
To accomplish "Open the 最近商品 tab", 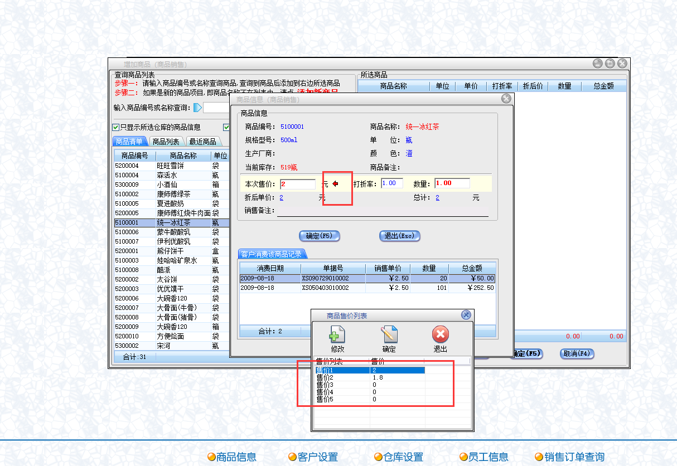I will tap(202, 142).
